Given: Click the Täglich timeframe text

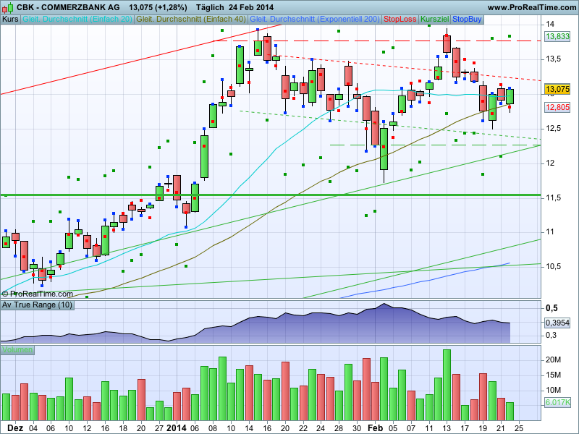Looking at the screenshot, I should (x=210, y=7).
